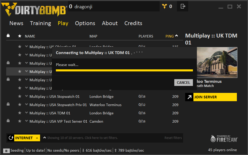The width and height of the screenshot is (248, 155).
Task: Open the Training tab
Action: coord(40,23)
